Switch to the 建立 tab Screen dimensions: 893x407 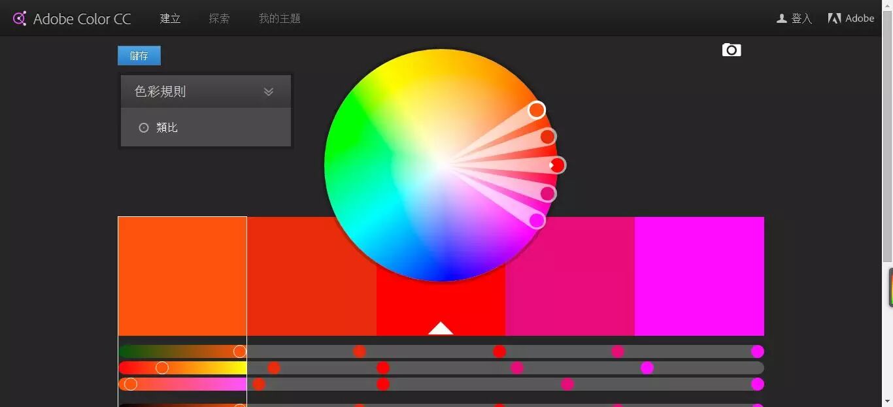170,18
